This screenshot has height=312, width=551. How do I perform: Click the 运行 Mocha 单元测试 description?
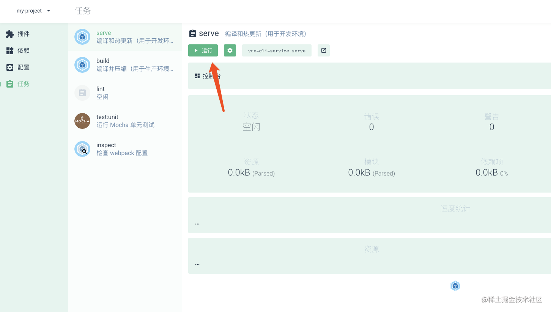[x=125, y=125]
